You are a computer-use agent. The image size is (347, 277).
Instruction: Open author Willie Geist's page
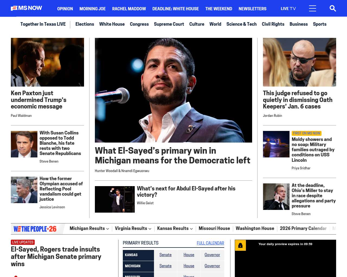145,203
